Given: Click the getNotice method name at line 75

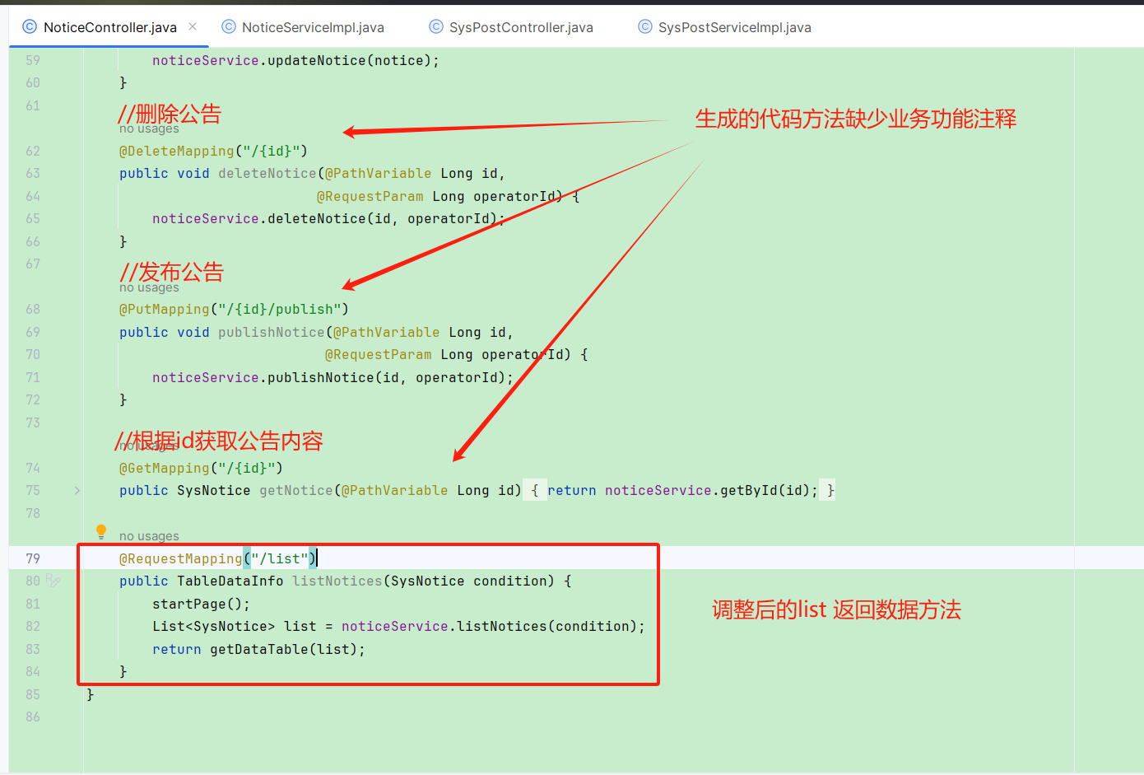Looking at the screenshot, I should click(x=296, y=490).
